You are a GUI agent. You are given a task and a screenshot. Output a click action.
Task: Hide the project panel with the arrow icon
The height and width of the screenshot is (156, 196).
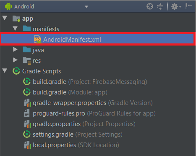tap(188, 6)
